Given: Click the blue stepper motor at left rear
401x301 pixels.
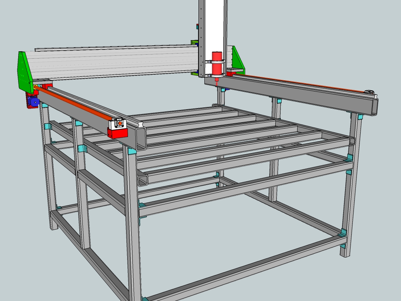Looking at the screenshot, I should (33, 102).
